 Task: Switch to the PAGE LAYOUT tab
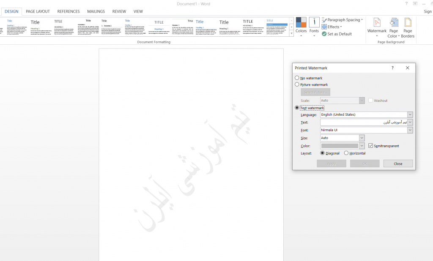point(38,11)
